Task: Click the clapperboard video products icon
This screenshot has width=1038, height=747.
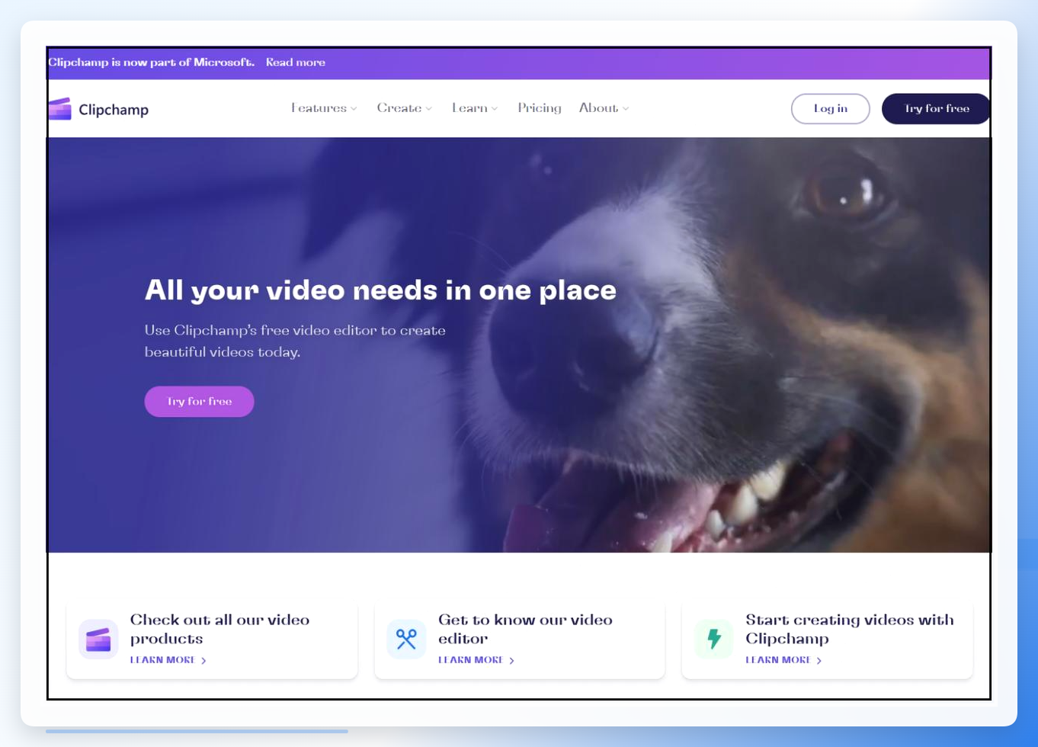Action: point(98,639)
